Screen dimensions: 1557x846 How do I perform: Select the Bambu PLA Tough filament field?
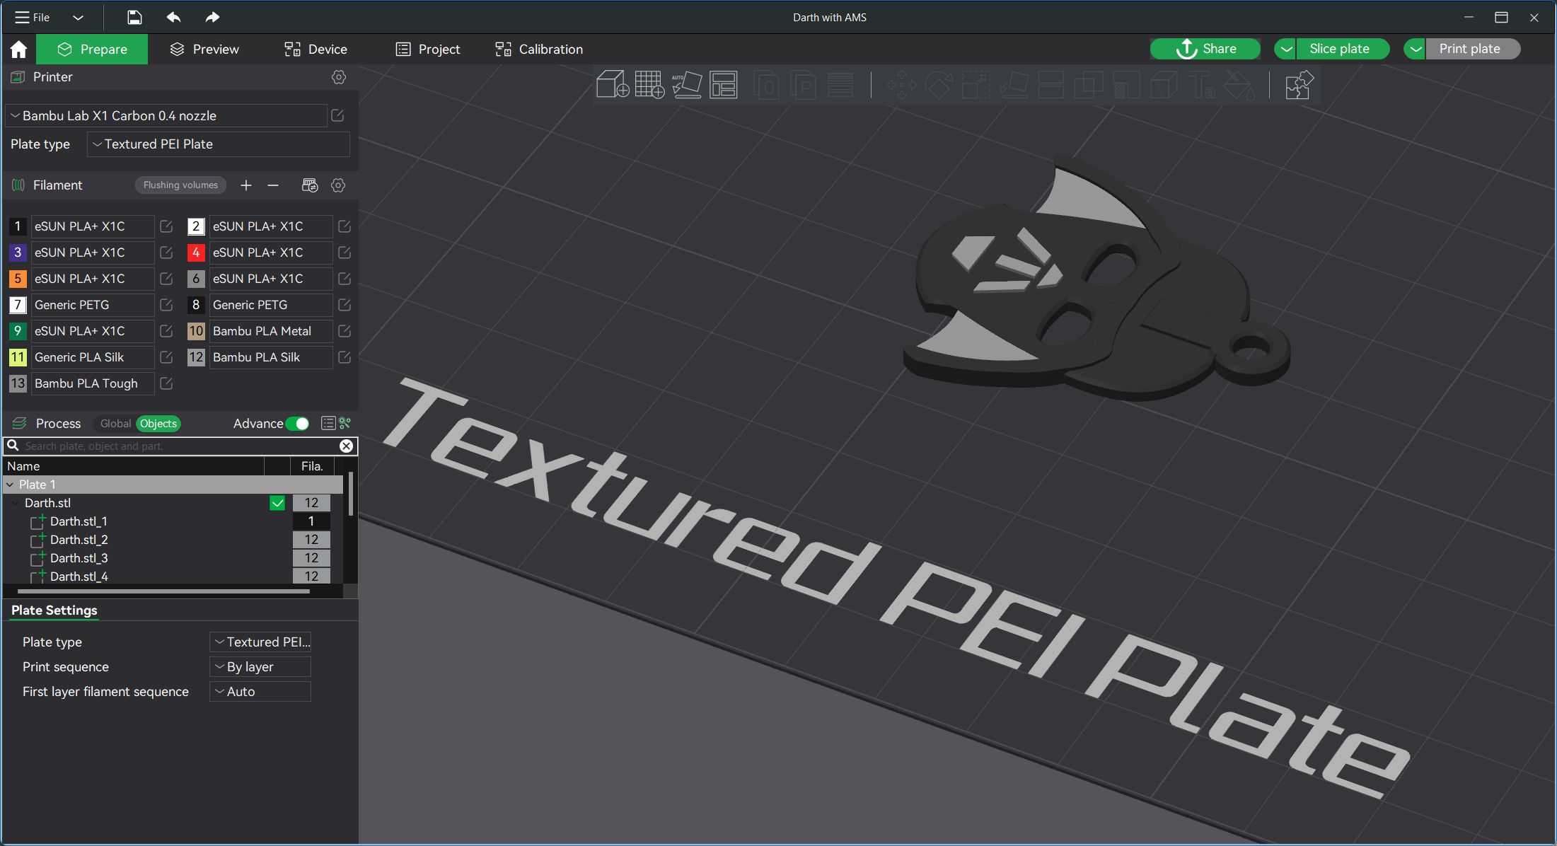[93, 383]
